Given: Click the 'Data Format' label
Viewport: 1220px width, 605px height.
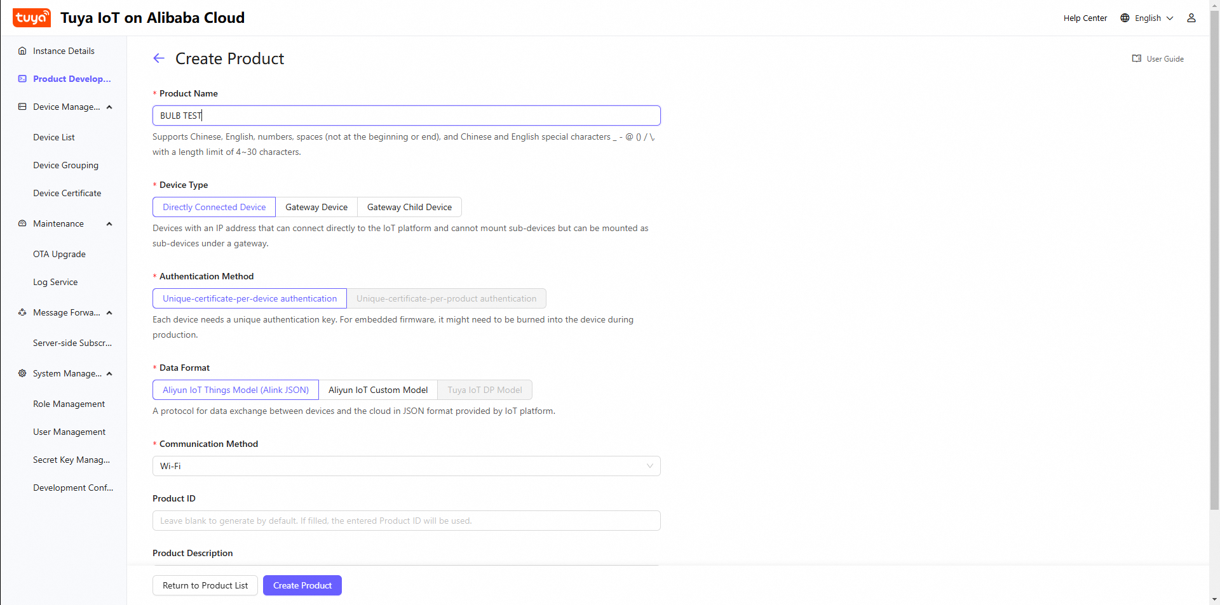Looking at the screenshot, I should 184,368.
